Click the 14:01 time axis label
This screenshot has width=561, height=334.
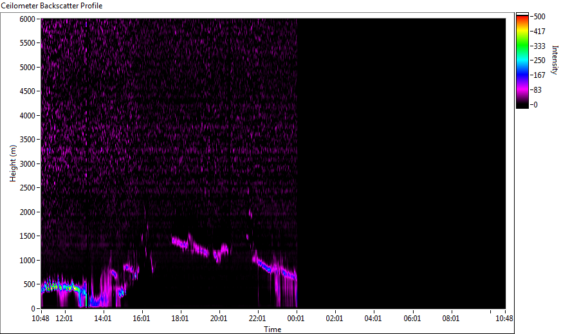[103, 319]
